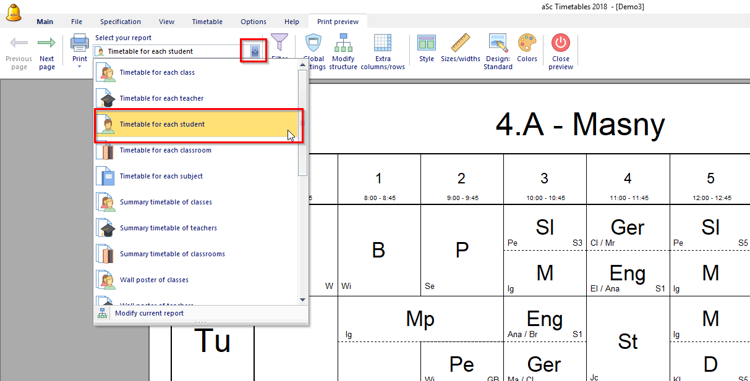This screenshot has width=750, height=381.
Task: Select Timetable for each subject
Action: (161, 177)
